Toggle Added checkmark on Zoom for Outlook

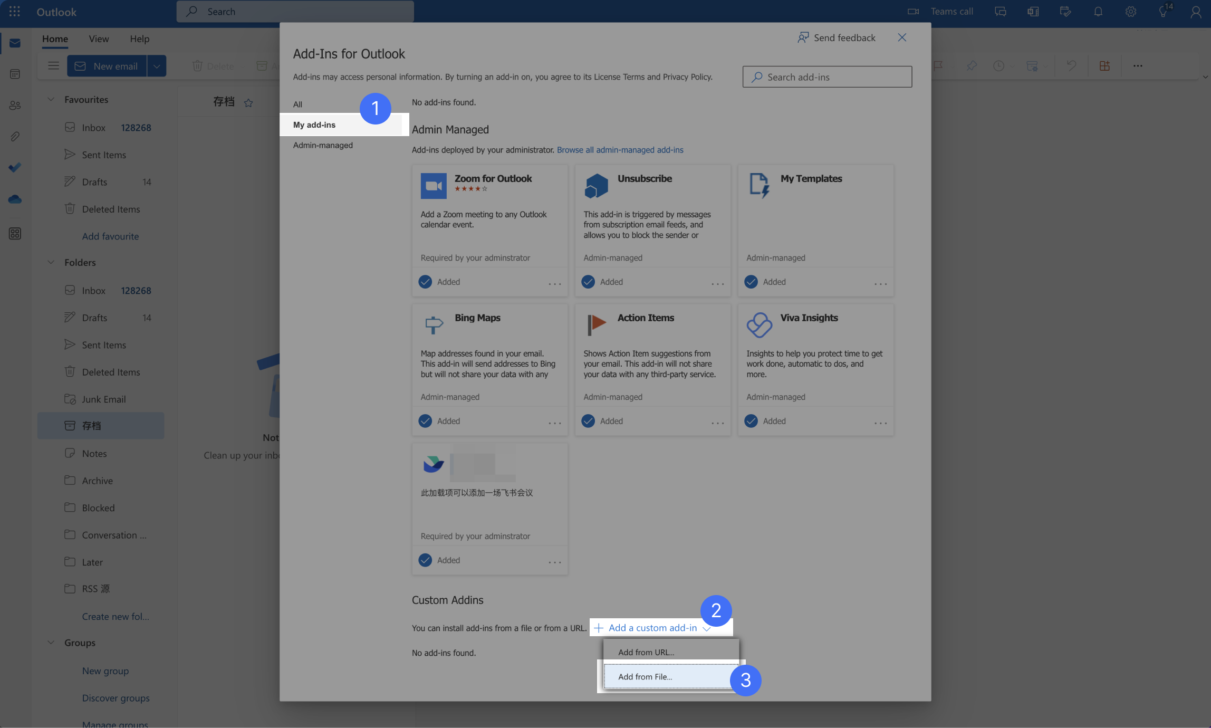coord(425,282)
